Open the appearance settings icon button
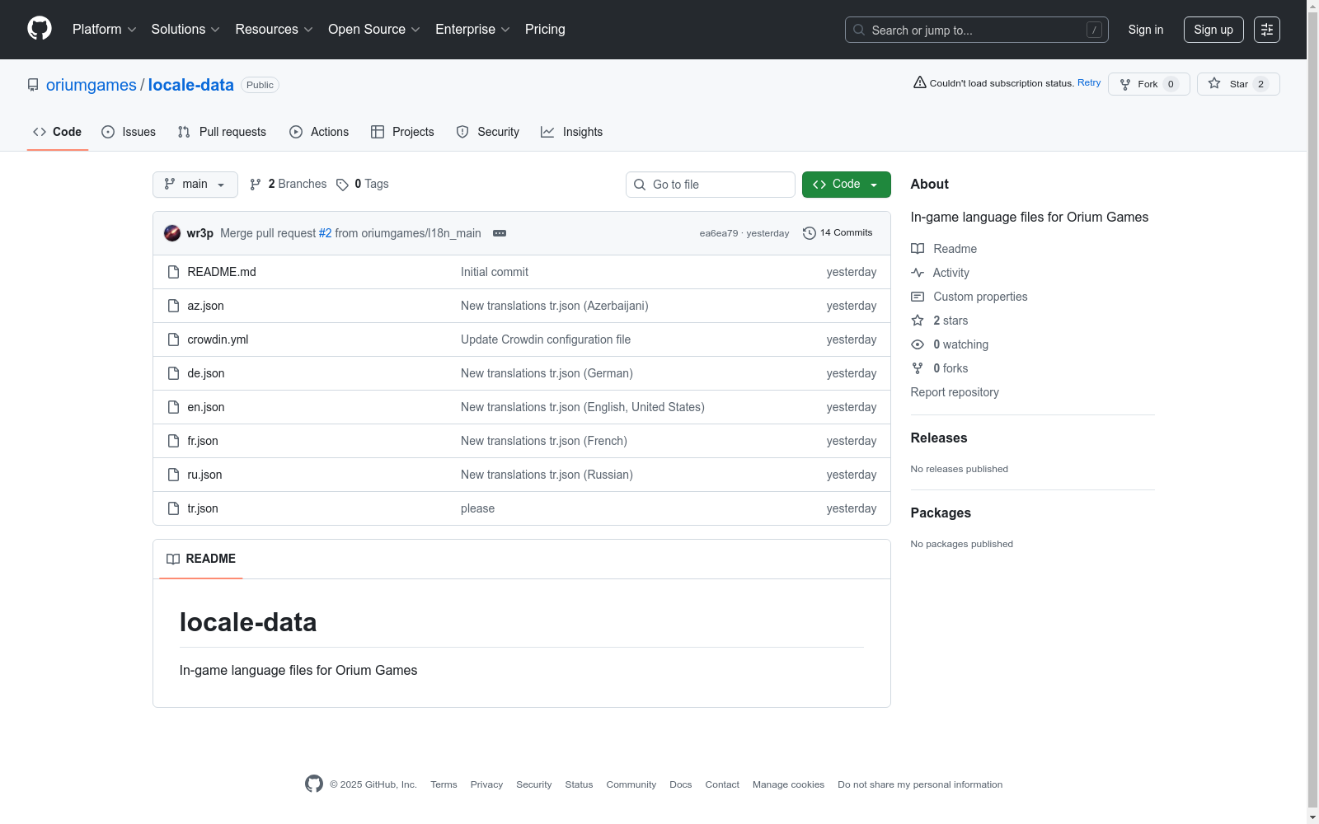This screenshot has width=1319, height=824. (x=1267, y=30)
